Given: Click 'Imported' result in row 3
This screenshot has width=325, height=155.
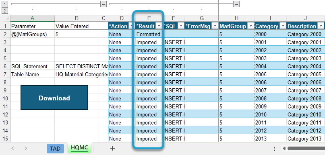Looking at the screenshot, I should [x=149, y=43].
